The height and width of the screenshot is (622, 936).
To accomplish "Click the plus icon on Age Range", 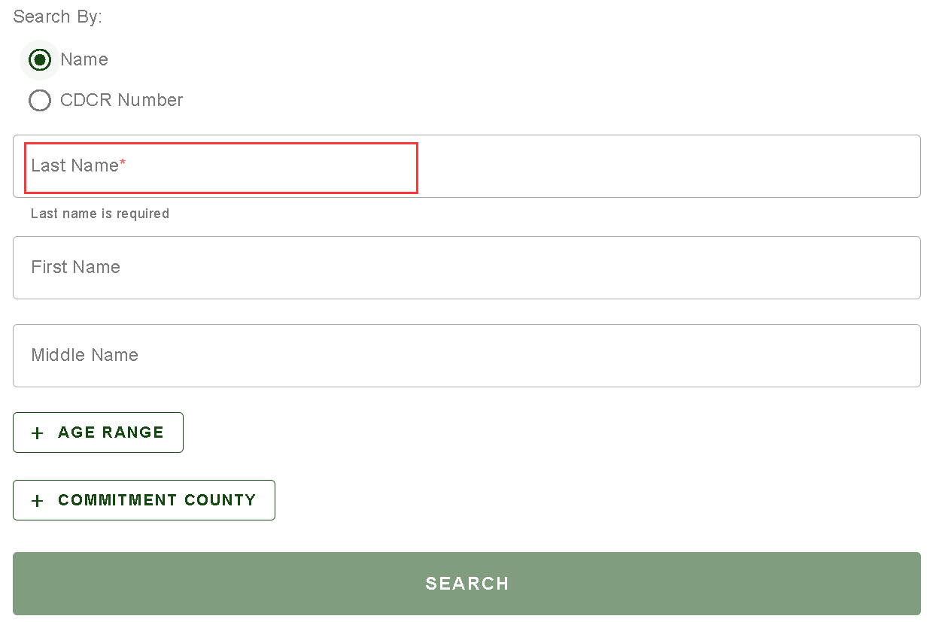I will coord(36,432).
